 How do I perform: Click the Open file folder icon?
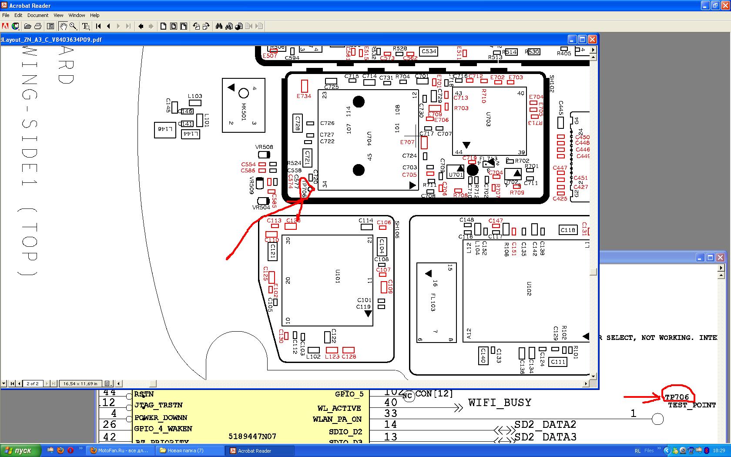pos(28,26)
